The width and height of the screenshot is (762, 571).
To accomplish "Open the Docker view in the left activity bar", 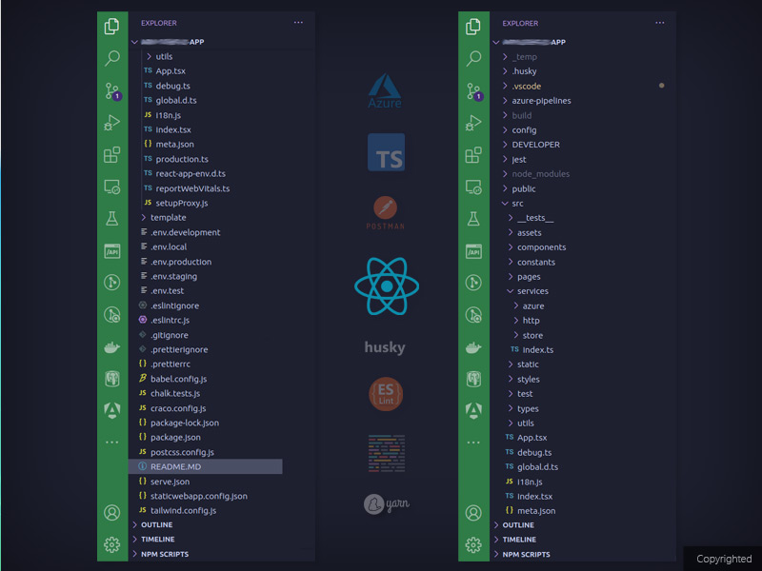I will 112,347.
